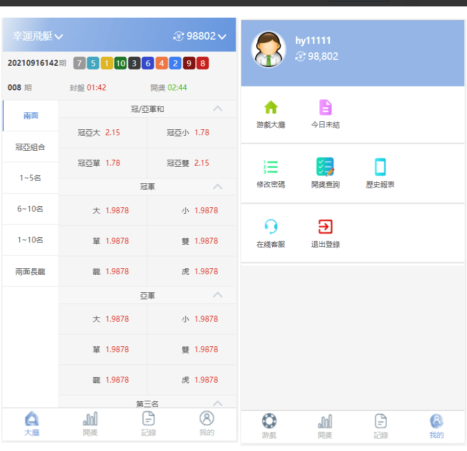This screenshot has width=467, height=451.
Task: Click the username hy11111
Action: point(313,41)
